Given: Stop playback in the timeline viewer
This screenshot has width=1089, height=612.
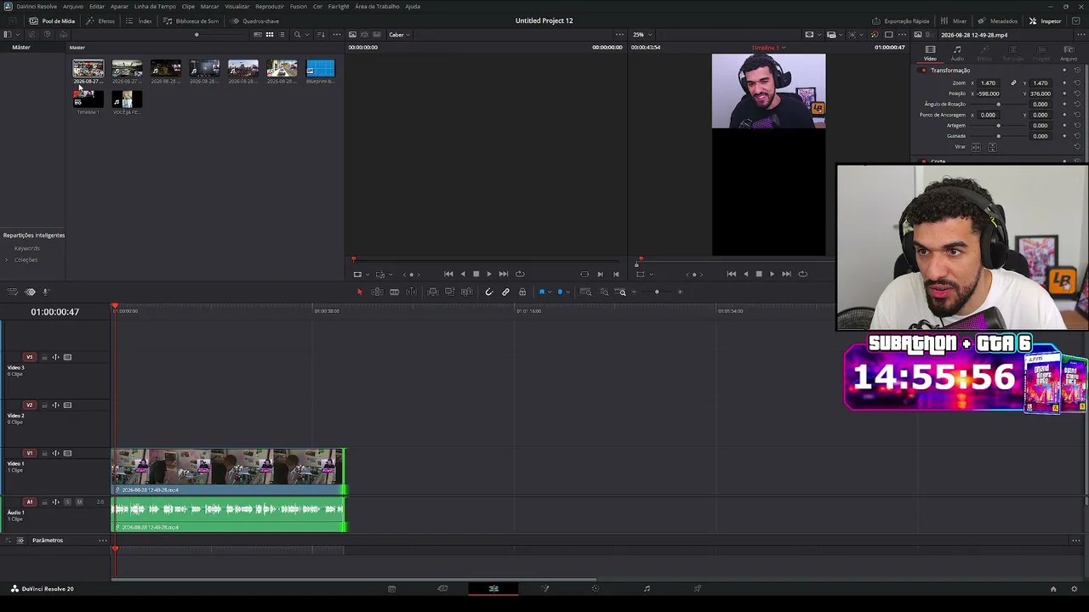Looking at the screenshot, I should tap(759, 274).
